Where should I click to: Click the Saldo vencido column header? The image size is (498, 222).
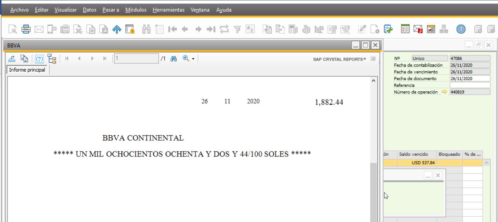pyautogui.click(x=417, y=154)
